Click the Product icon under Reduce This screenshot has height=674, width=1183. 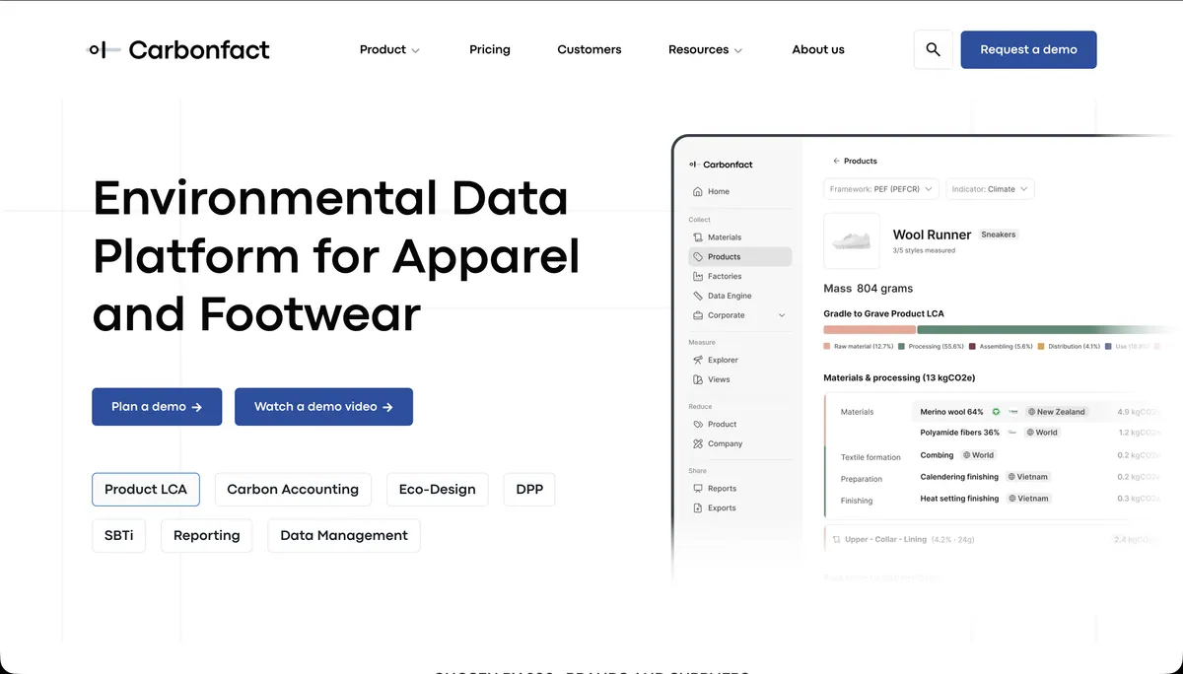tap(698, 424)
